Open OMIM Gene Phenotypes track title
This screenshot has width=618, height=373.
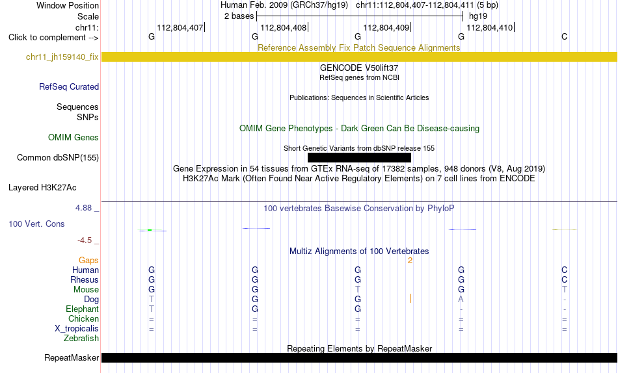(359, 129)
